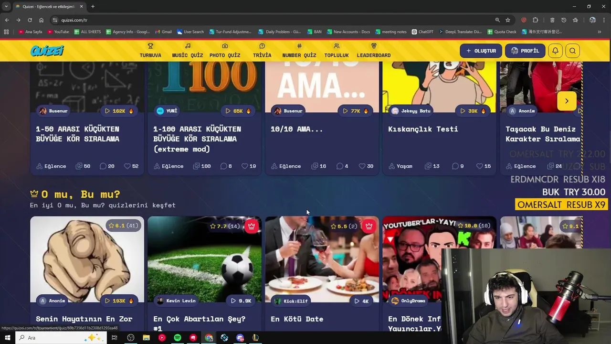Open notifications bell icon

(555, 51)
